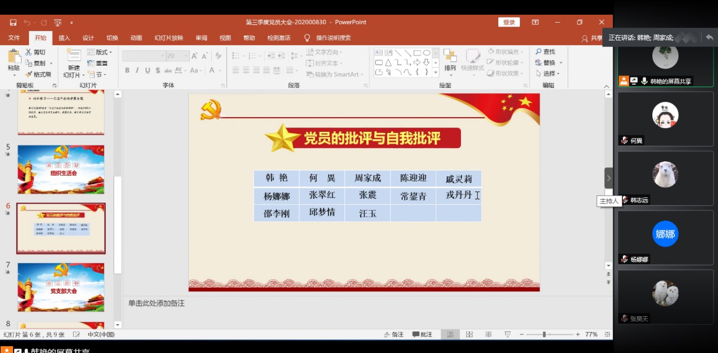The image size is (718, 353).
Task: Toggle the Comments (批注) pane button
Action: click(422, 334)
